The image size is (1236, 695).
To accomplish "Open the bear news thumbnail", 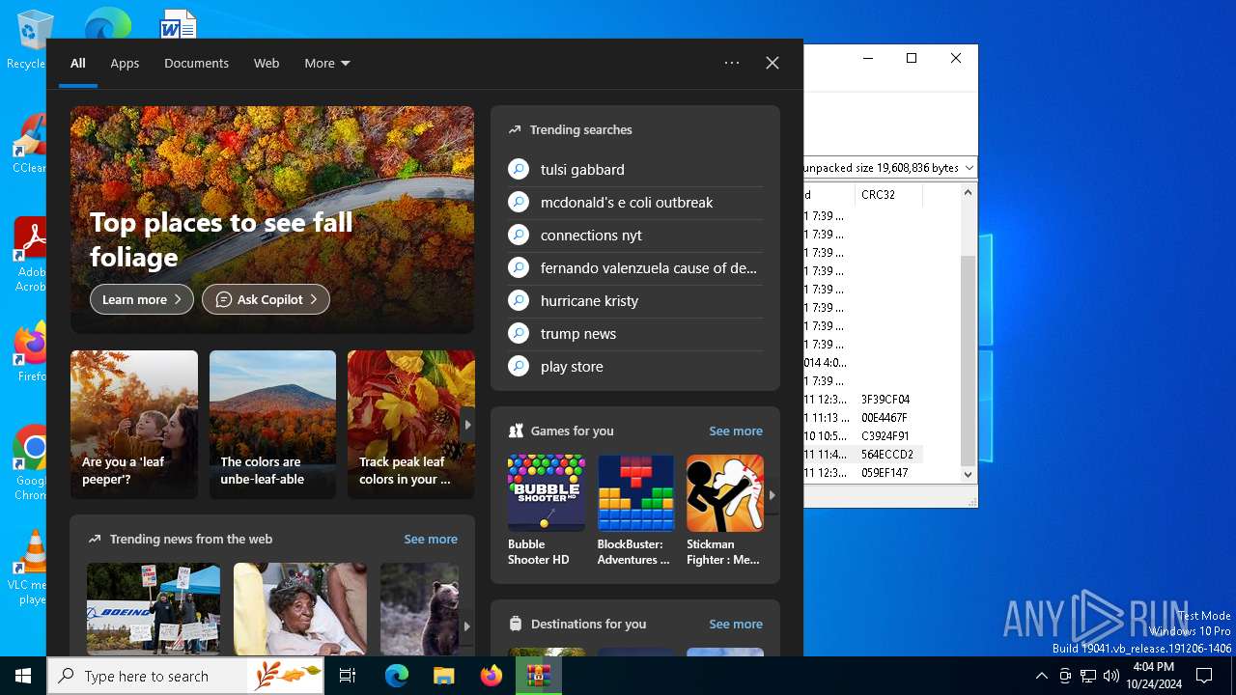I will click(x=419, y=609).
